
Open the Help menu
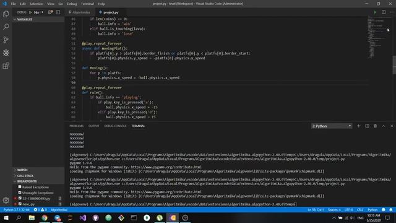click(x=101, y=4)
